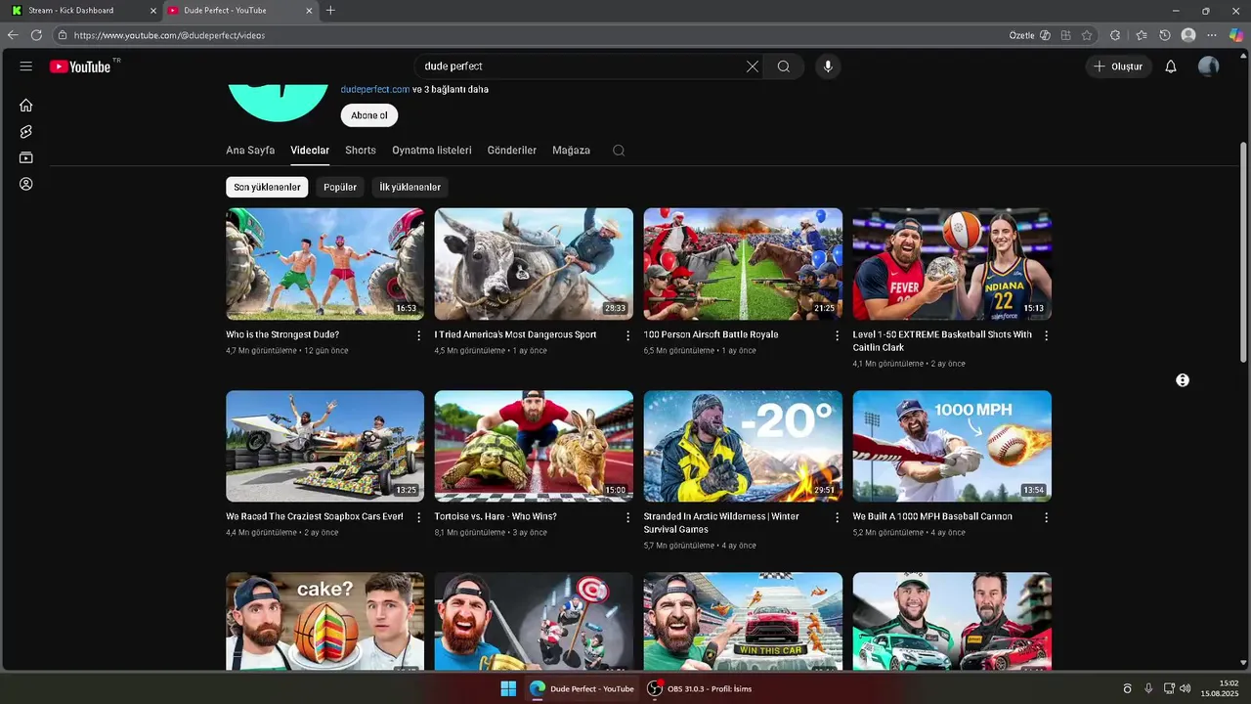Click the browser back arrow
Viewport: 1251px width, 704px height.
point(13,35)
